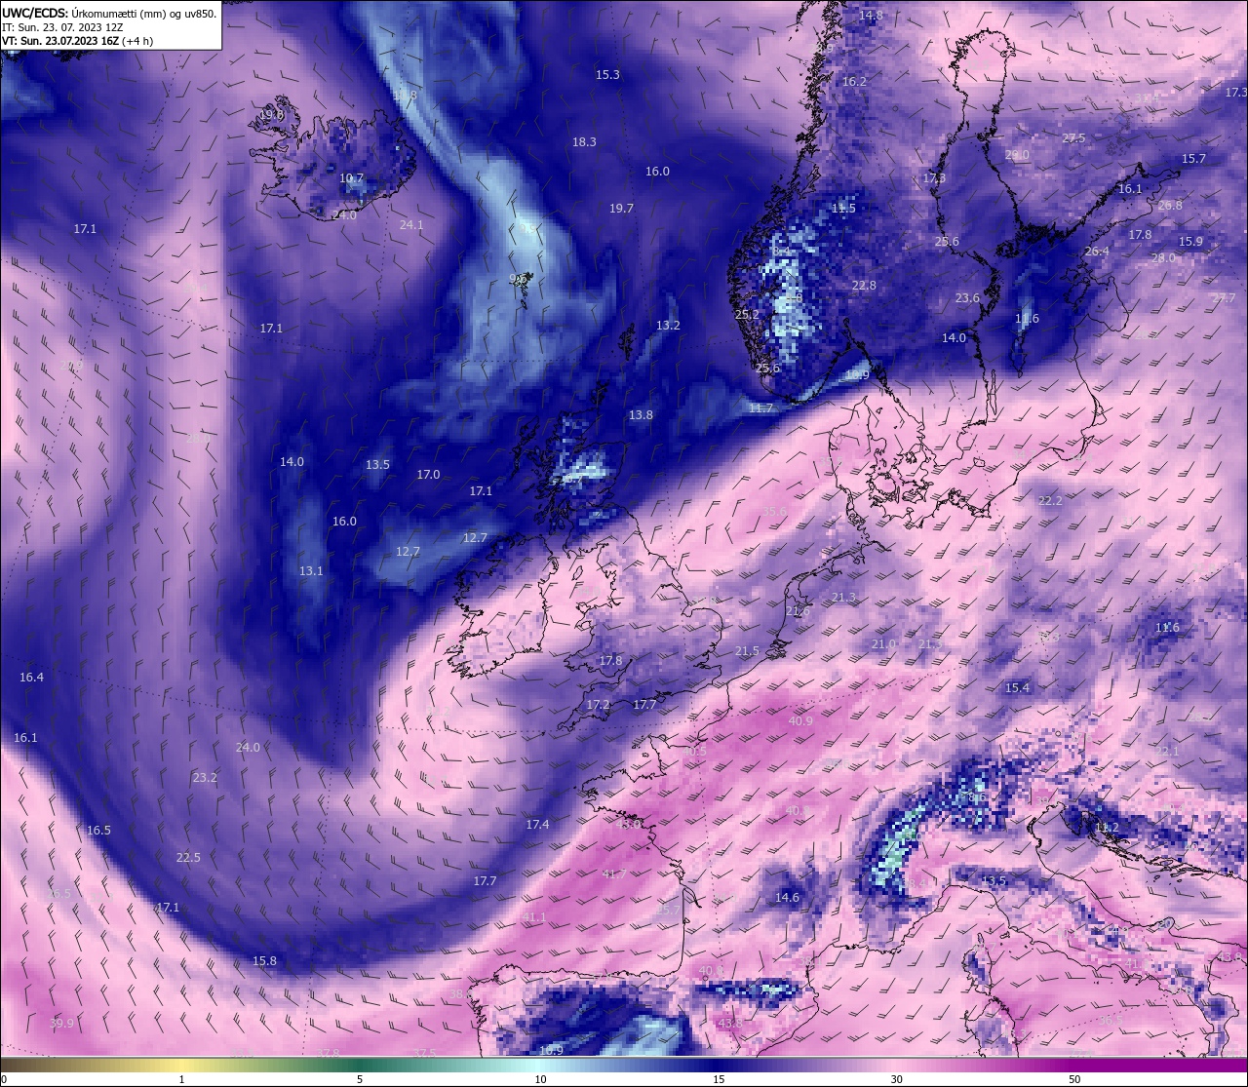Image resolution: width=1248 pixels, height=1087 pixels.
Task: Click the 21.5 value over eastern England
Action: tap(747, 651)
